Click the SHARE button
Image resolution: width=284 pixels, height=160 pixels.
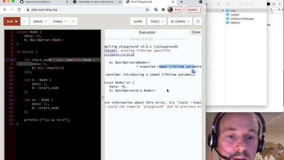click(x=138, y=21)
